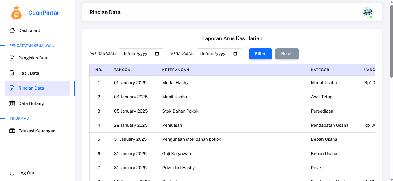393x181 pixels.
Task: Click the Log Out power icon
Action: click(12, 173)
